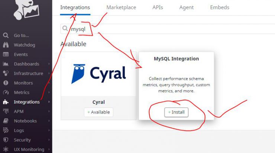275x153 pixels.
Task: Open Go to... in sidebar
Action: pyautogui.click(x=22, y=35)
